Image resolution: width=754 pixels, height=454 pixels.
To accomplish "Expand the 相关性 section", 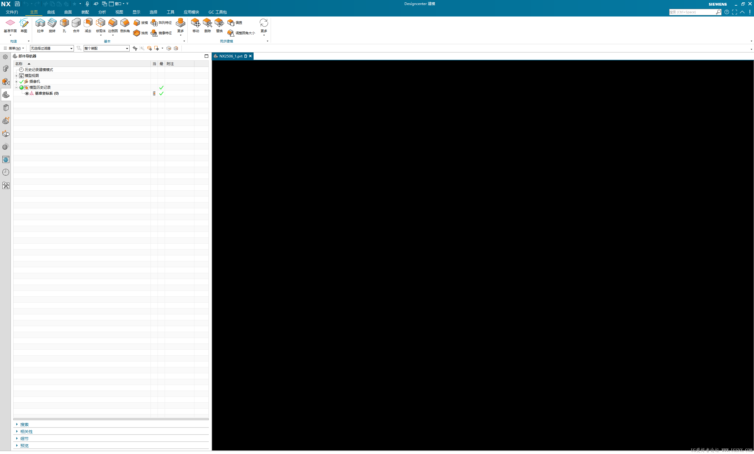I will [x=26, y=432].
